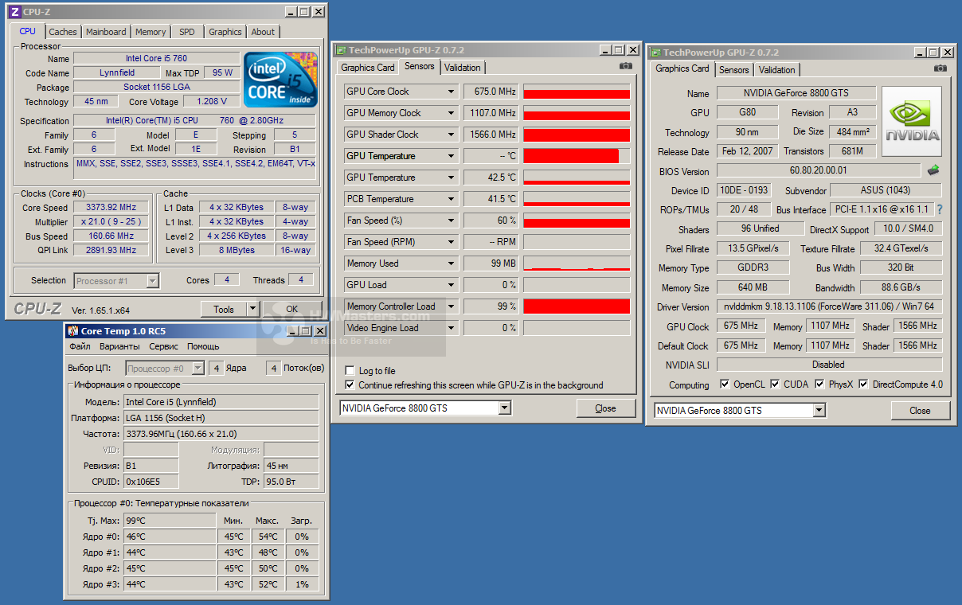
Task: Click the GPU-Z Graphics Card window title icon
Action: 655,53
